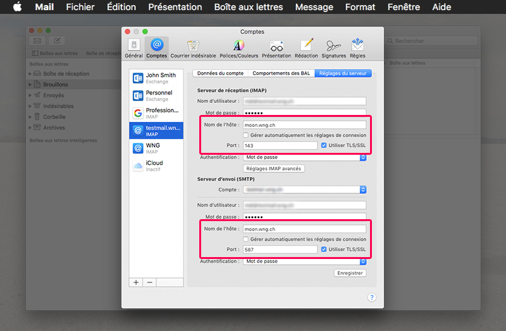The image size is (506, 331).
Task: Add an account with the plus button
Action: 136,282
